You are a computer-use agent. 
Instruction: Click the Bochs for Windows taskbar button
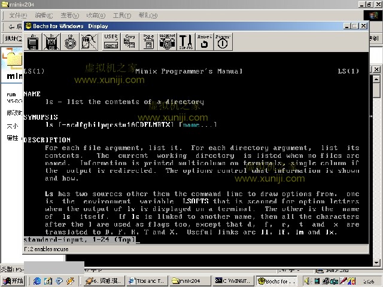point(276,281)
